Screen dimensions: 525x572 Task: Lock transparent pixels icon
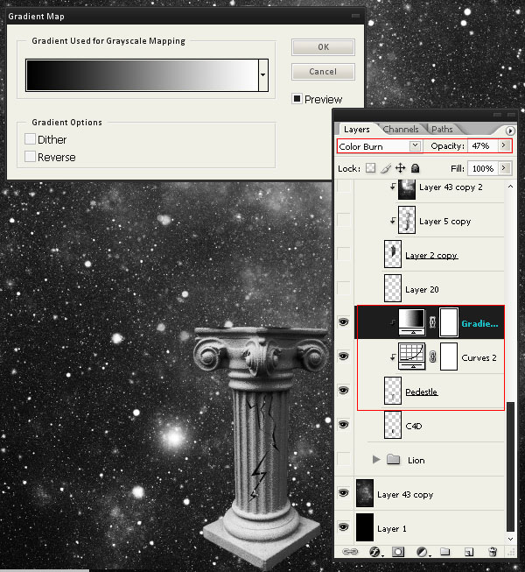pos(370,168)
